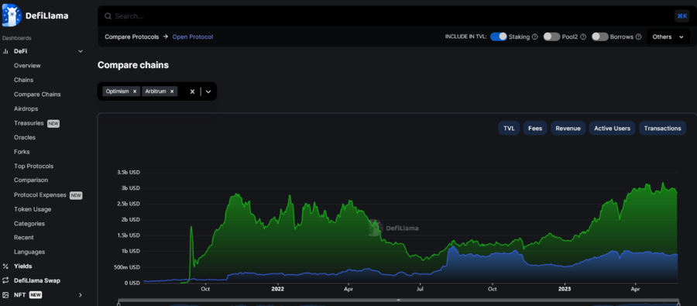Open chain selector dropdown arrow

coord(208,91)
